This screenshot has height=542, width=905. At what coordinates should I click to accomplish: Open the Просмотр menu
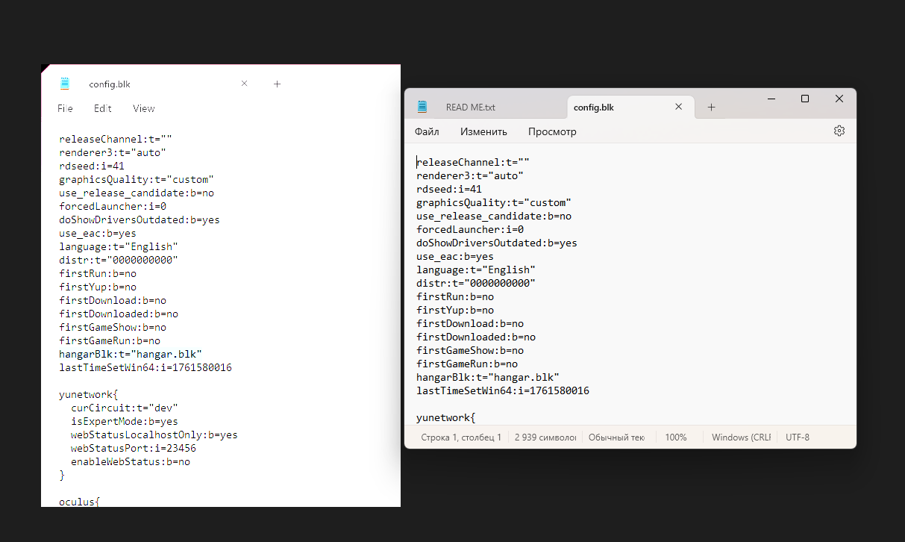click(x=552, y=131)
